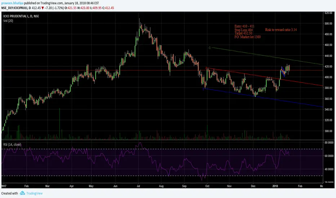Click the 300.00 price axis label
The width and height of the screenshot is (336, 198).
point(328,131)
